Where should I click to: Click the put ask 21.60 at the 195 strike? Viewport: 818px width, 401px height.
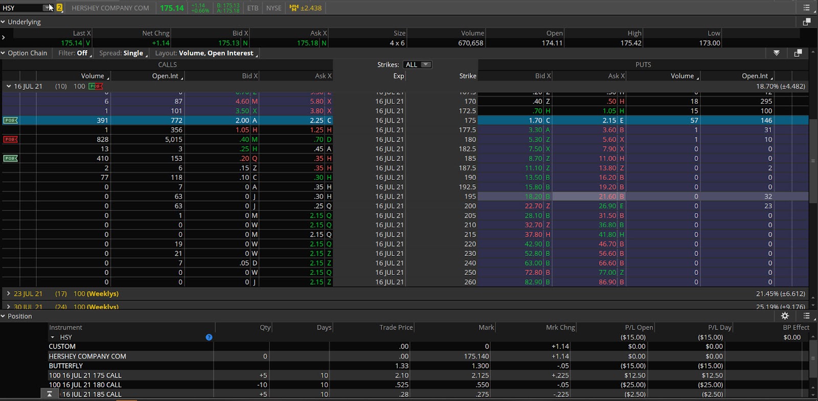(x=608, y=196)
